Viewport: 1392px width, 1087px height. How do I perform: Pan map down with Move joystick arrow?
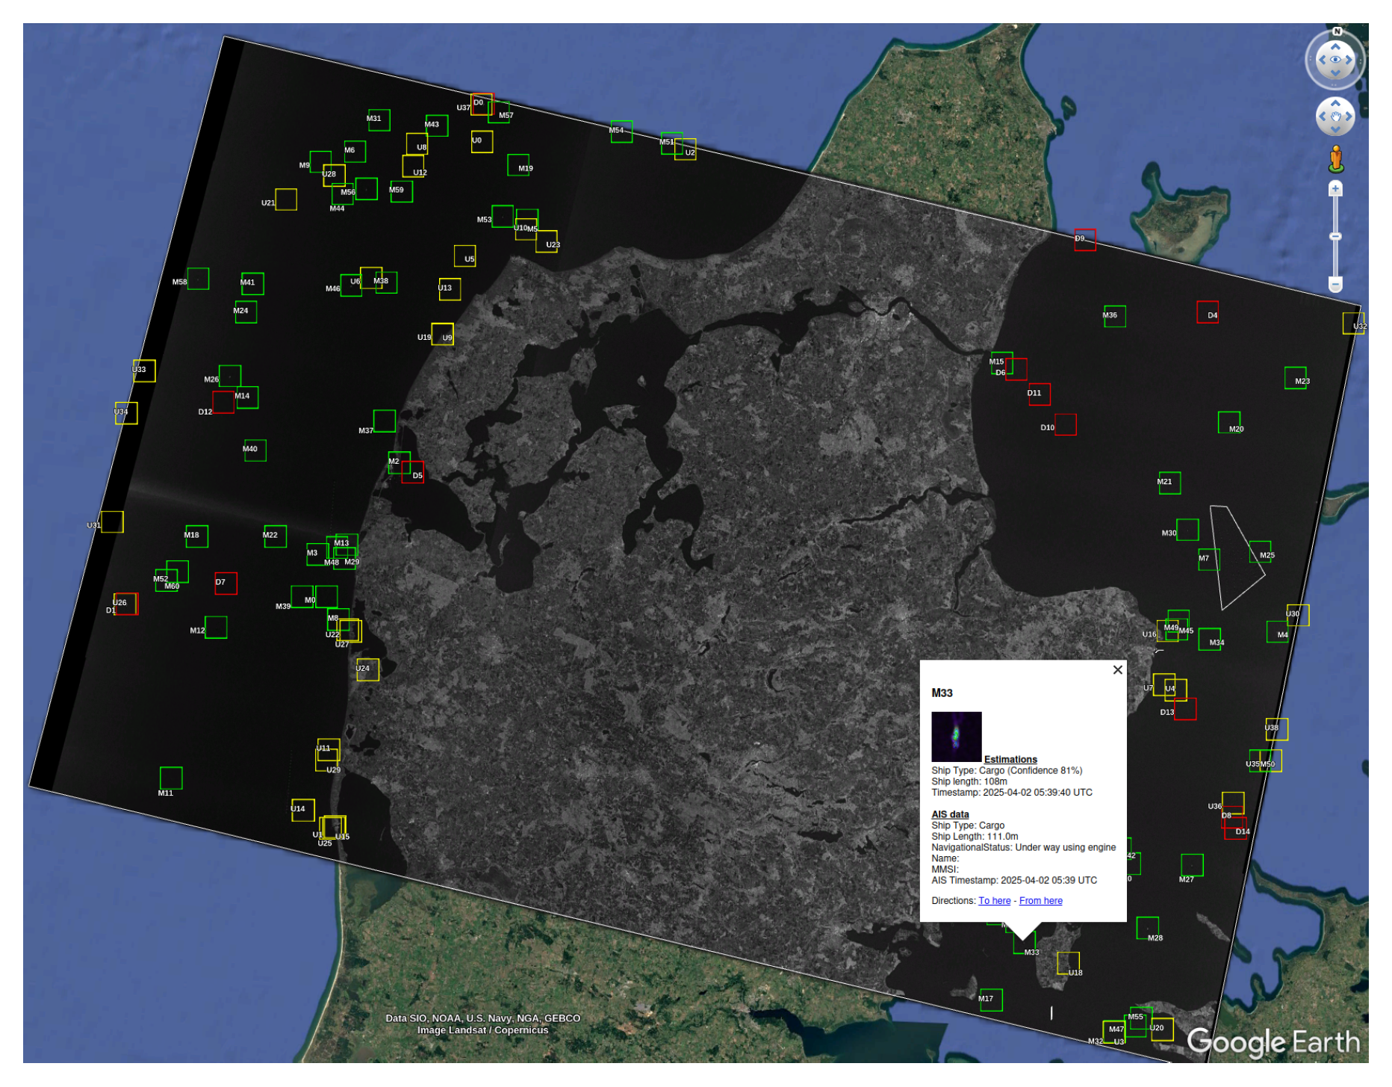1336,130
